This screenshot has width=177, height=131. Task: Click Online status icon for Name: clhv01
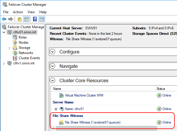click(x=159, y=109)
